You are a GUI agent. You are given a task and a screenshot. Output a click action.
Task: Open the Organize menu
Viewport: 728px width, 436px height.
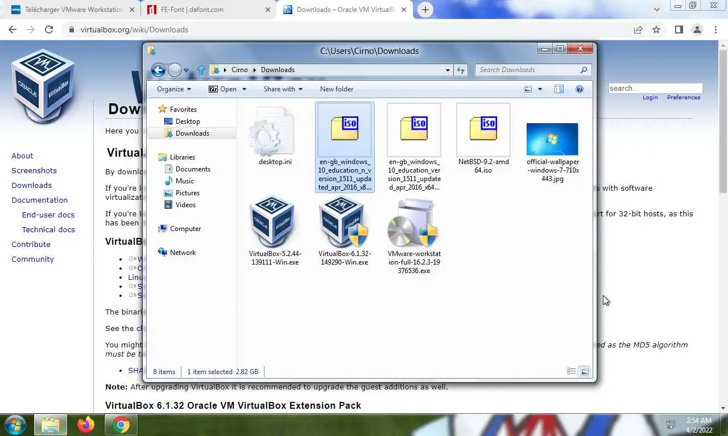tap(174, 89)
